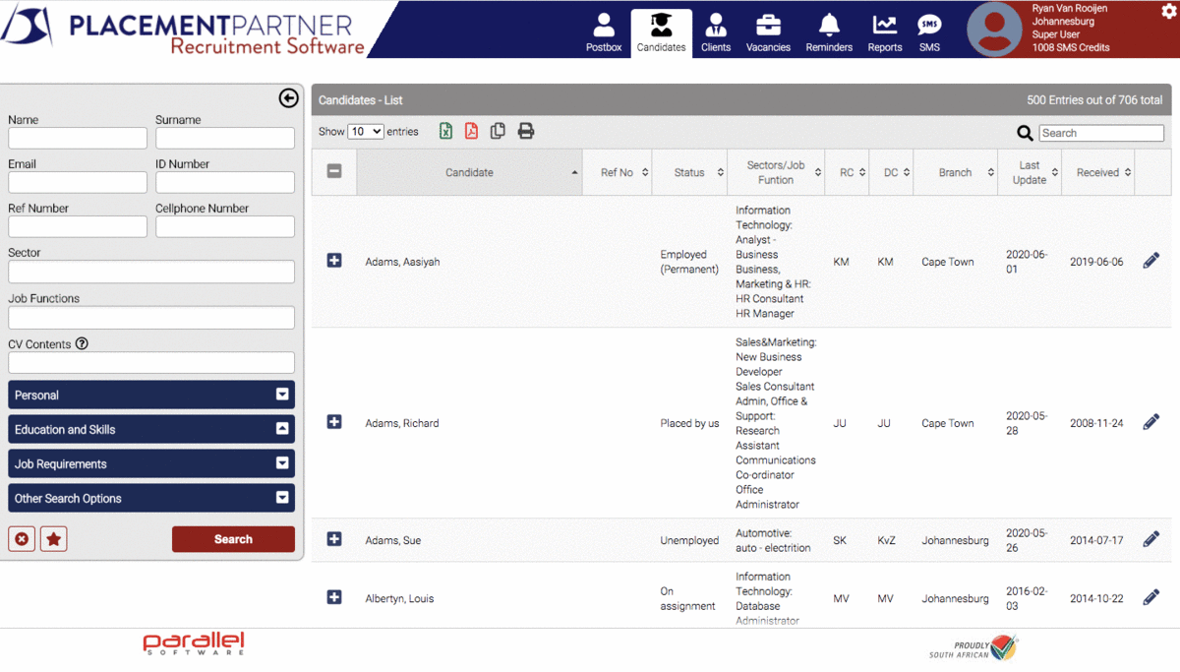1180x672 pixels.
Task: Click the user profile avatar
Action: click(x=994, y=30)
